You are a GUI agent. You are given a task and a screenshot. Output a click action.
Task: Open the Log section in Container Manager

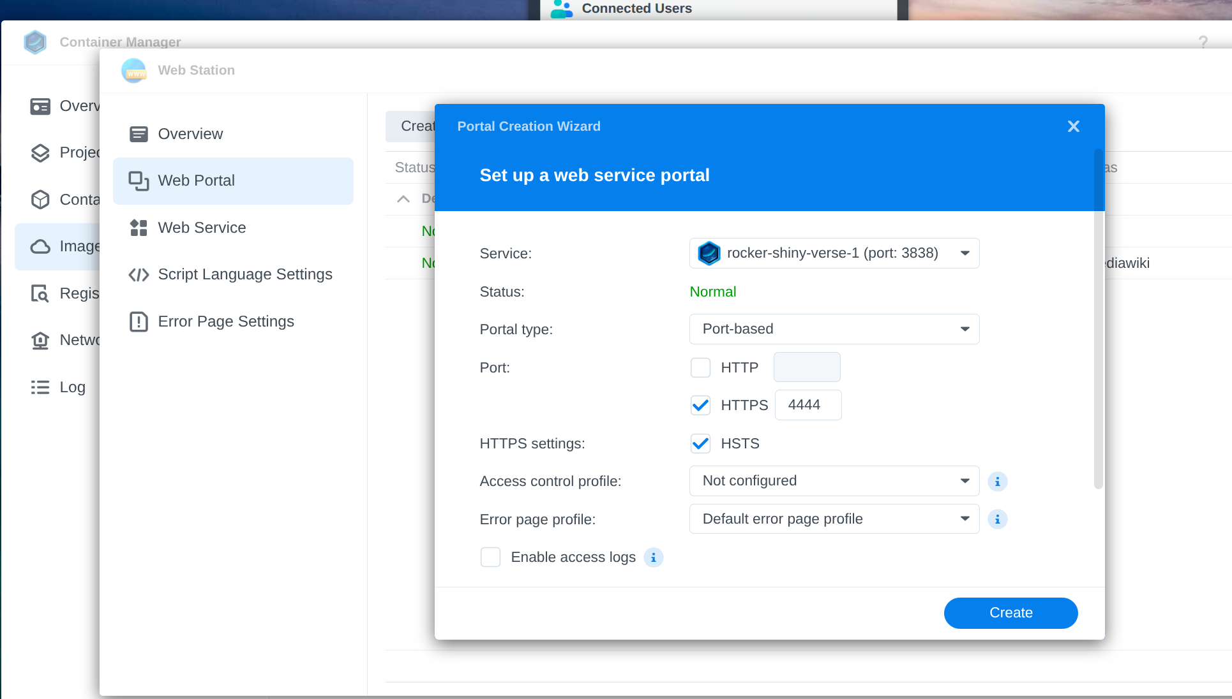[41, 387]
